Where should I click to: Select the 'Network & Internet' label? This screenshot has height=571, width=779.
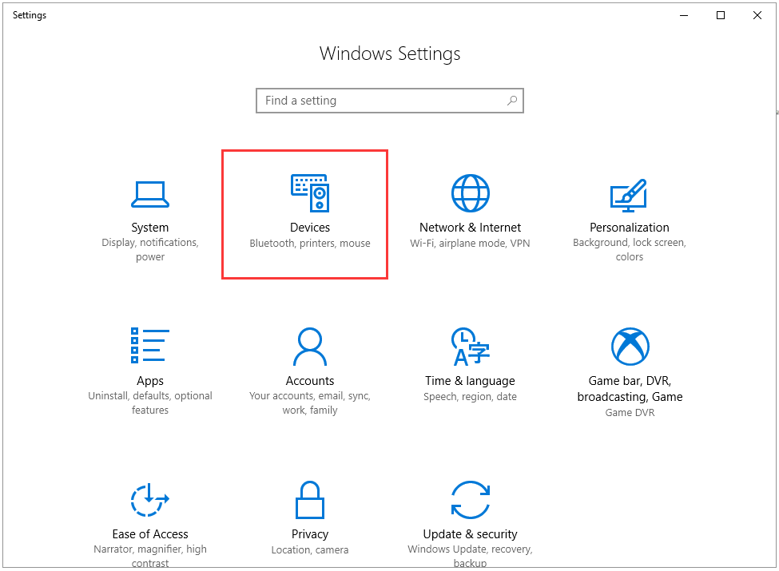tap(470, 228)
